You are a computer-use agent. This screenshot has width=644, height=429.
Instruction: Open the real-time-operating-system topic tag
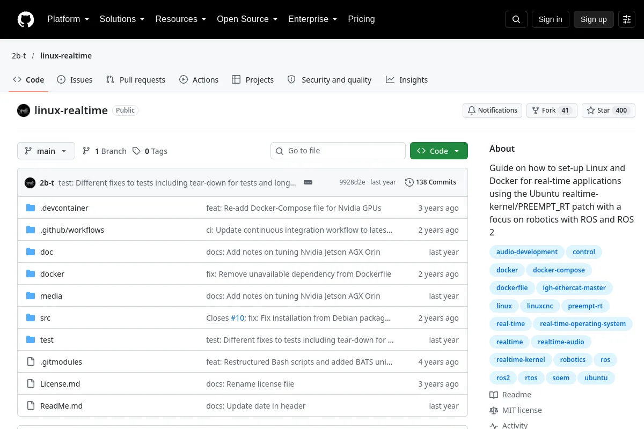click(583, 324)
